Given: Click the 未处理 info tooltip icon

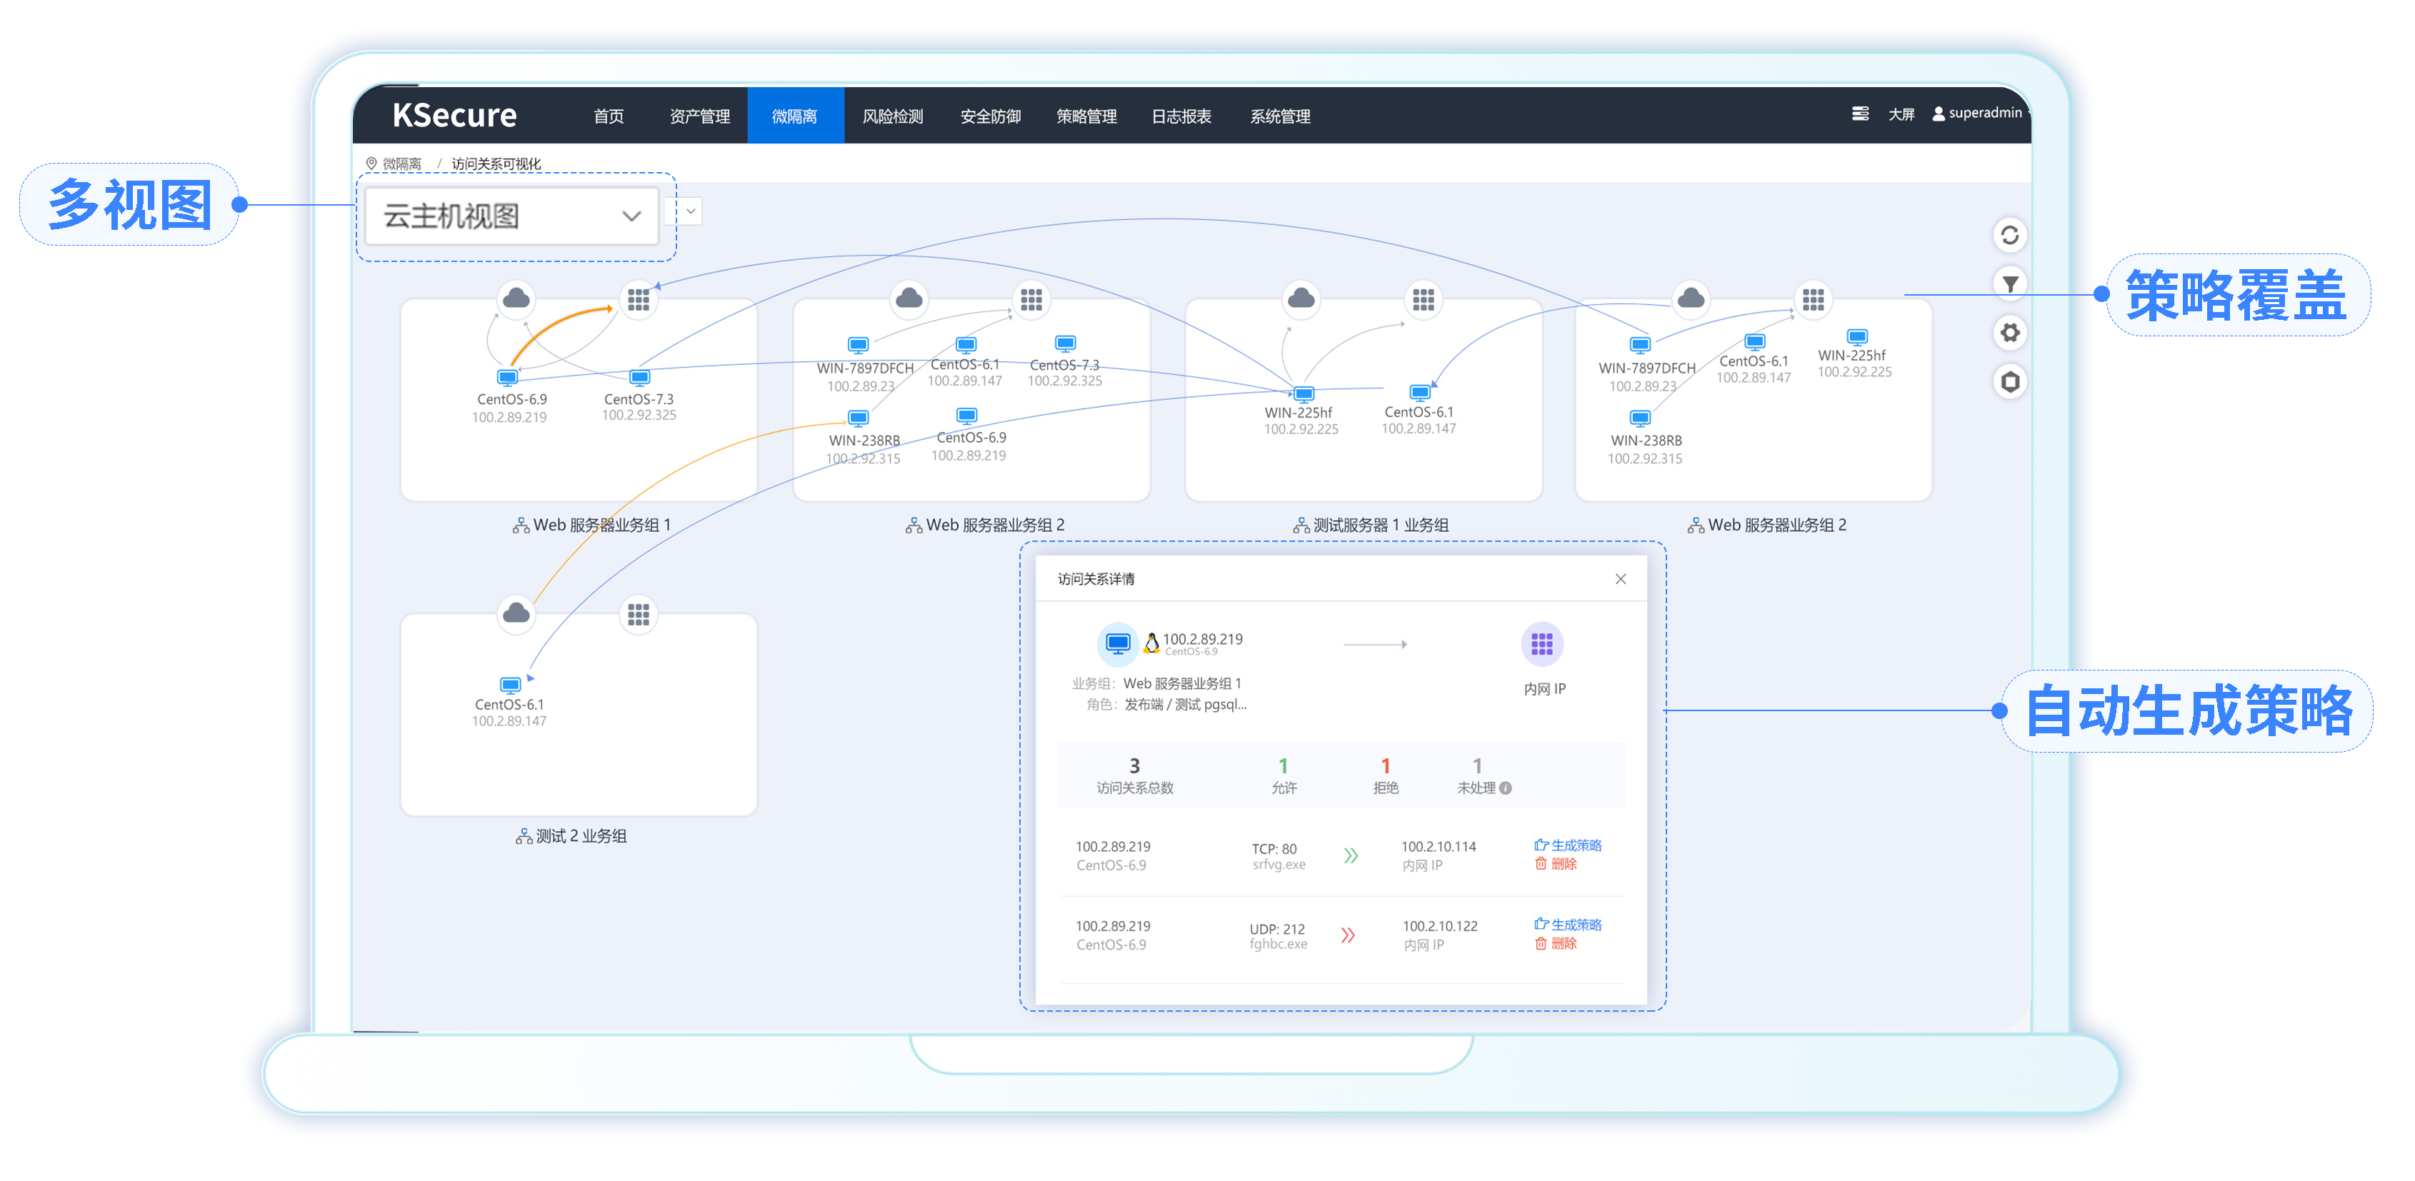Looking at the screenshot, I should point(1506,788).
